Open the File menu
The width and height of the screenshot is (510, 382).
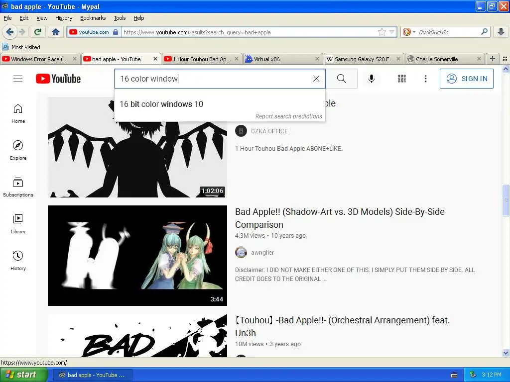7,18
